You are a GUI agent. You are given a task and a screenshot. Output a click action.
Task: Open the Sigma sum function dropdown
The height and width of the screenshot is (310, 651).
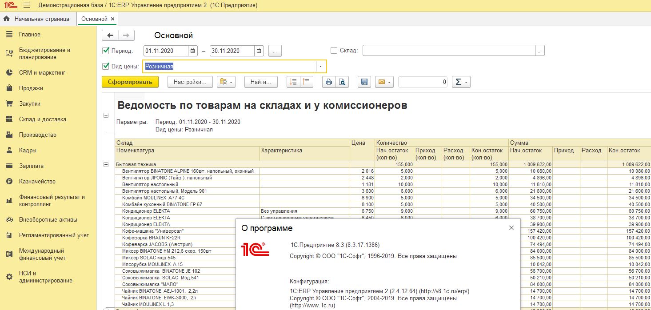pos(461,82)
